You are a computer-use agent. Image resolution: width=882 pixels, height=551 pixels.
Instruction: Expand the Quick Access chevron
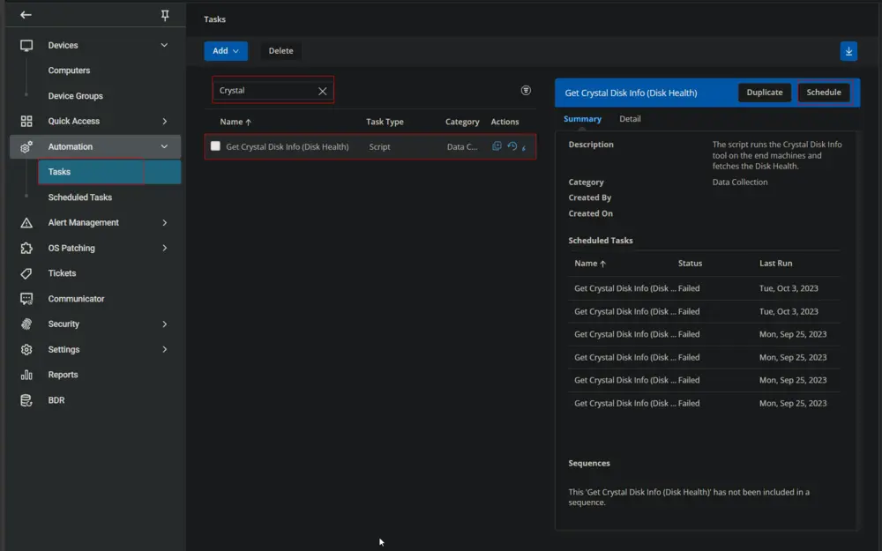[x=165, y=122]
